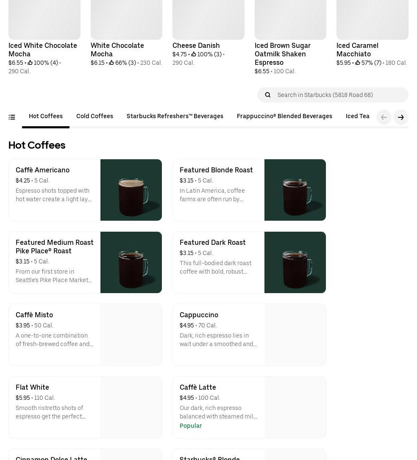Select the Caffè Latte popular item

pyautogui.click(x=218, y=407)
